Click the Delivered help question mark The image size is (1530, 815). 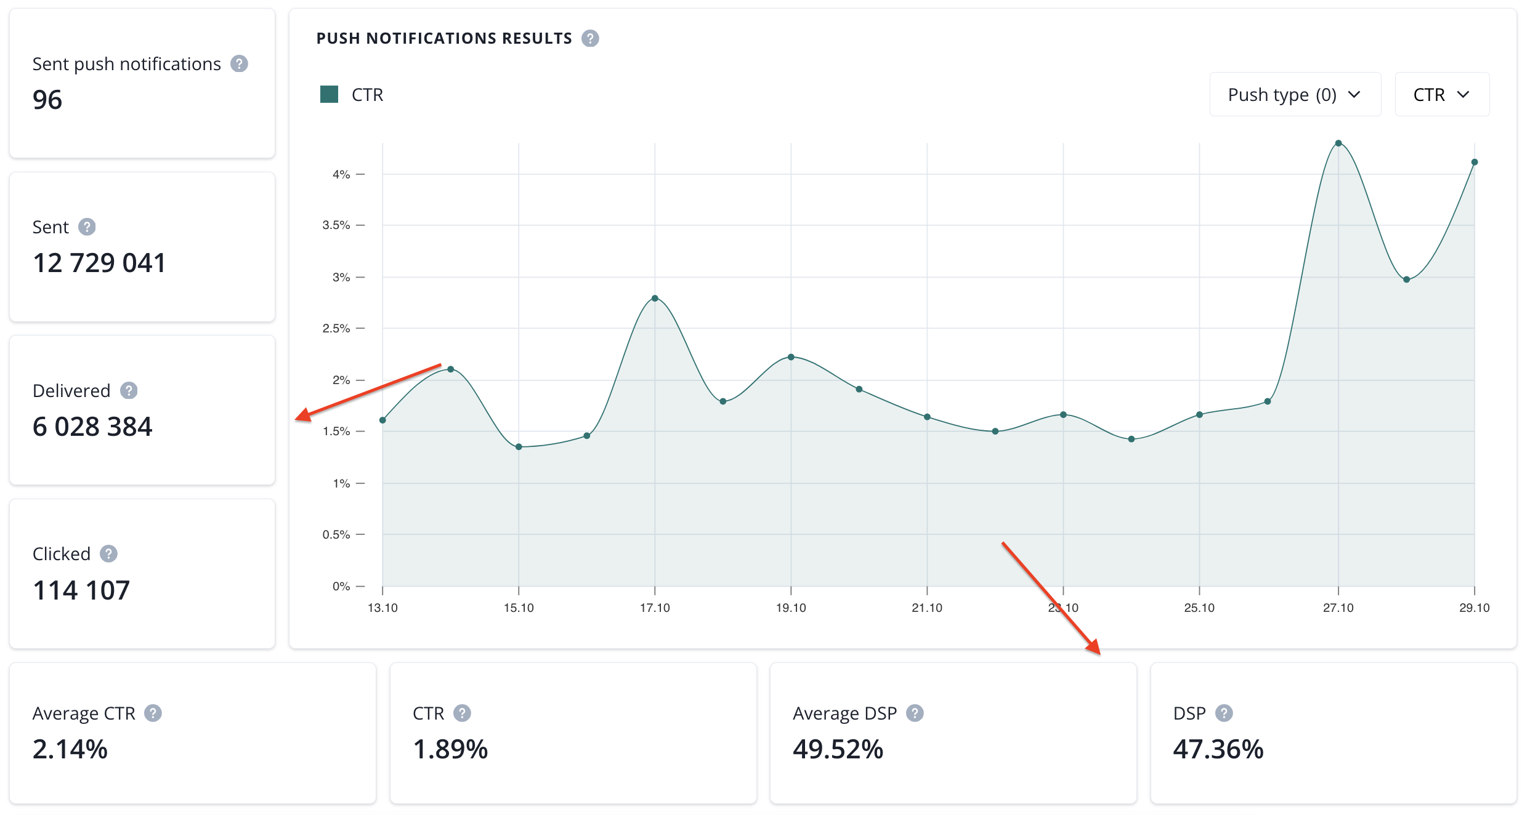(x=129, y=390)
